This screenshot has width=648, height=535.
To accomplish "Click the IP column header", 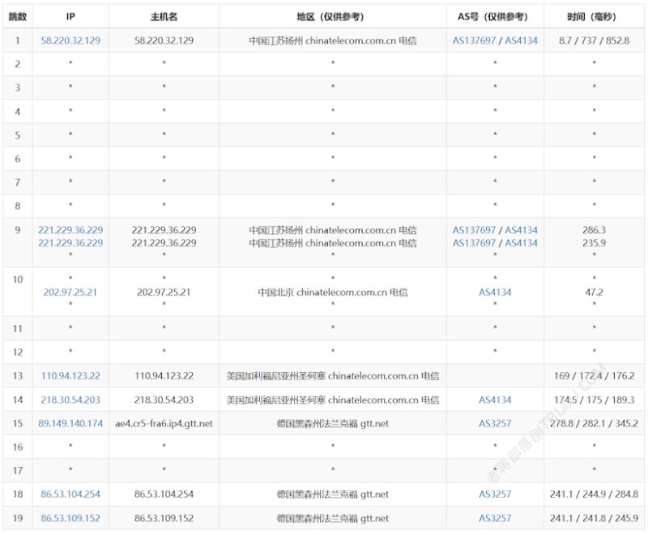I will (70, 16).
